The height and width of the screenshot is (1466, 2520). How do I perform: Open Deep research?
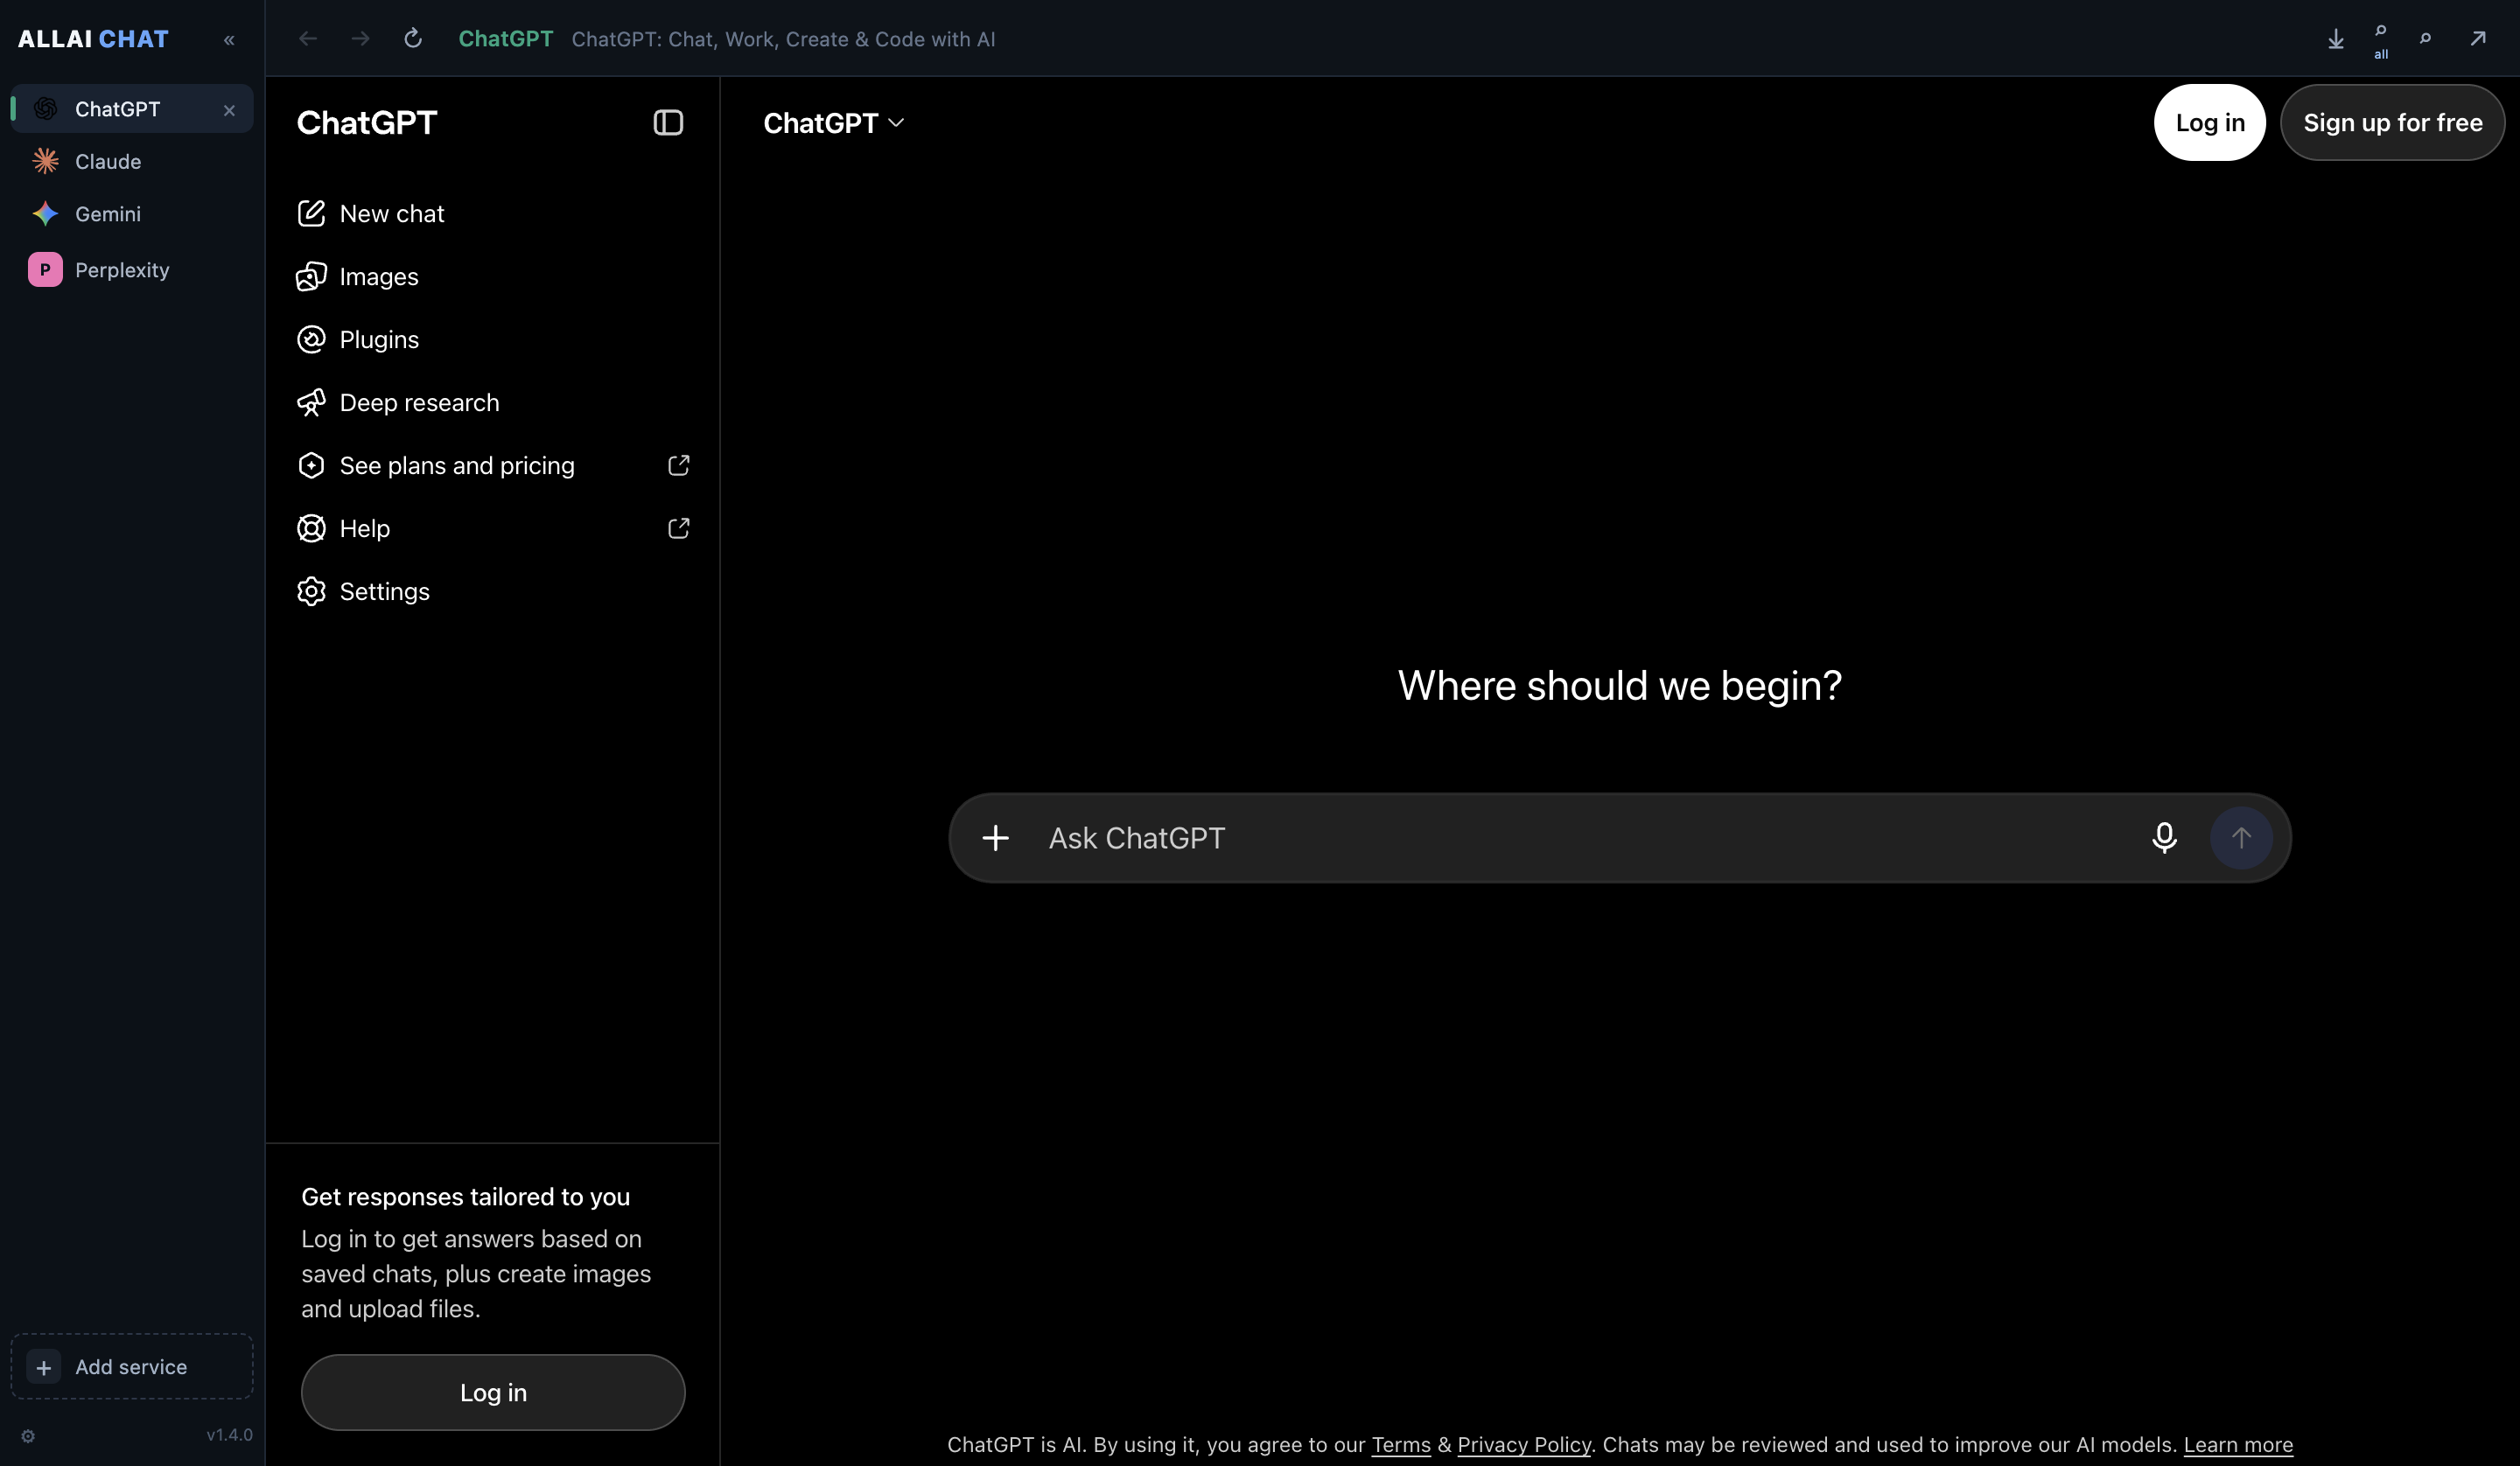click(493, 402)
